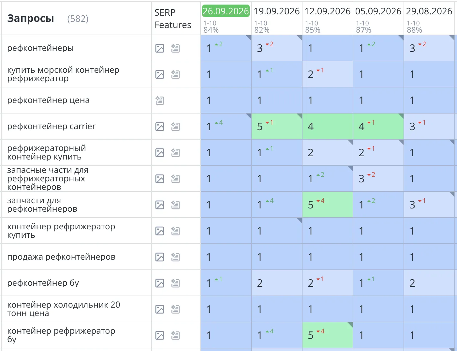Click snippet icon for запчасти для рефконтейнеров
Screen dimensions: 457x351
175,205
